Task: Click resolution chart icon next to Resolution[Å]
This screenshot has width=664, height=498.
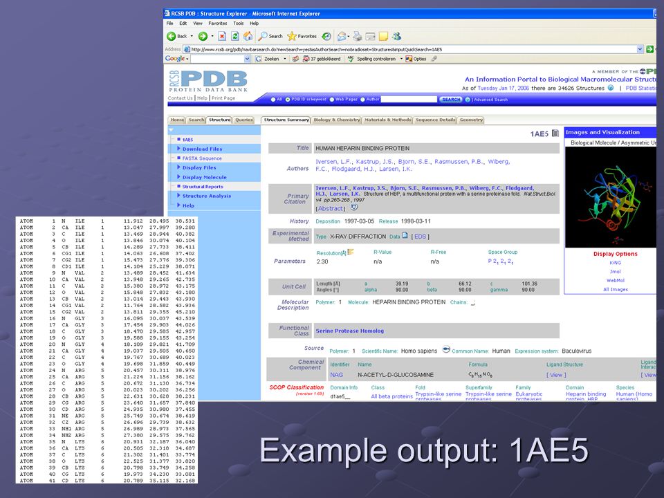Action: tap(350, 252)
